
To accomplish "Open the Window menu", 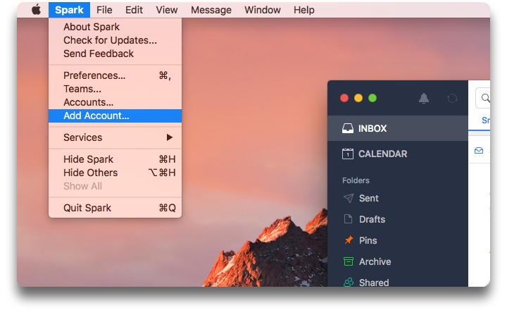I will pos(262,10).
